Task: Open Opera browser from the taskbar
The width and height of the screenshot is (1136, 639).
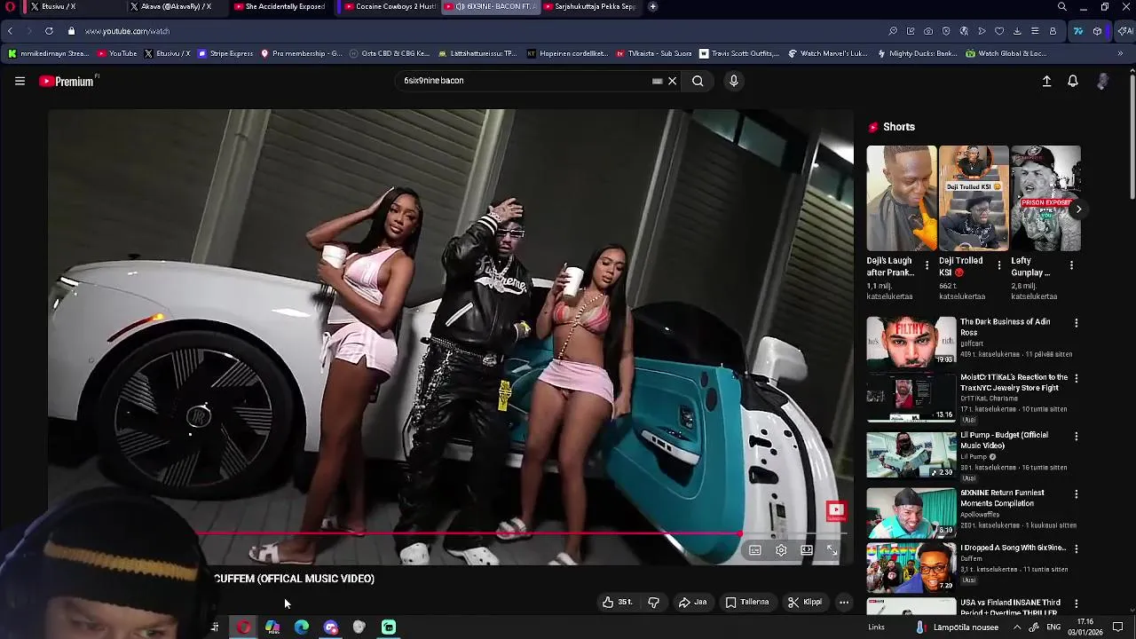Action: coord(243,627)
